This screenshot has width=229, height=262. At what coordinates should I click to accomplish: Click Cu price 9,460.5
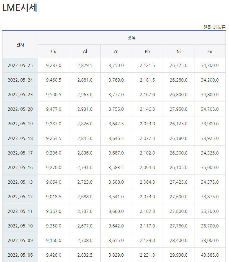tap(54, 80)
